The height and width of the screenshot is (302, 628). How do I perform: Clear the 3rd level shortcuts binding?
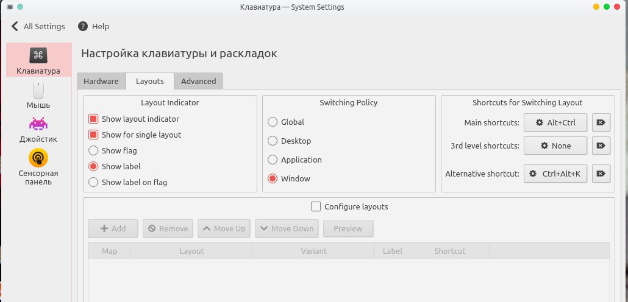[601, 146]
